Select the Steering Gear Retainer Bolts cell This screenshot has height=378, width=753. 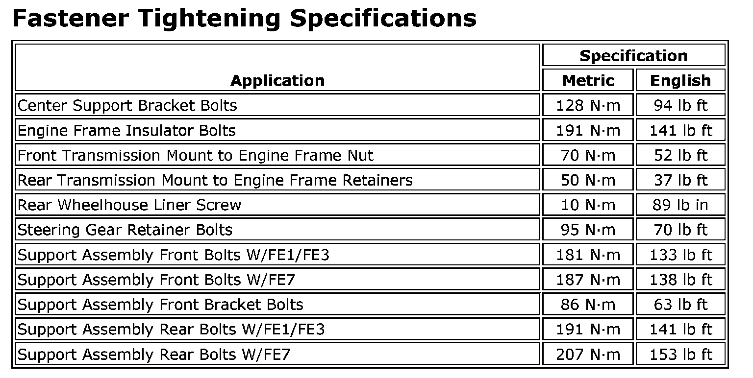(x=125, y=230)
